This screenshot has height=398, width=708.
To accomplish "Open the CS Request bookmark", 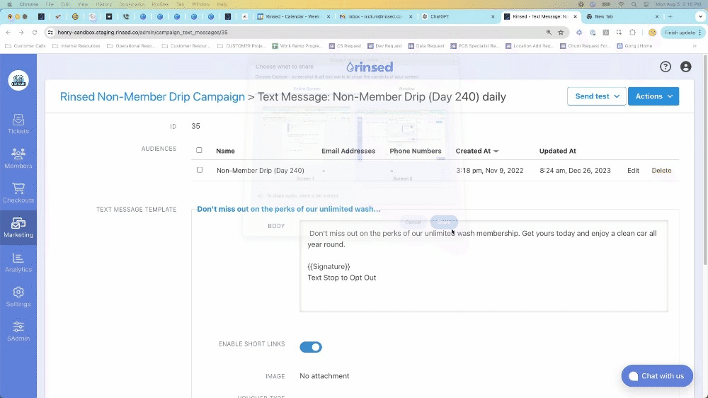I will [x=346, y=45].
